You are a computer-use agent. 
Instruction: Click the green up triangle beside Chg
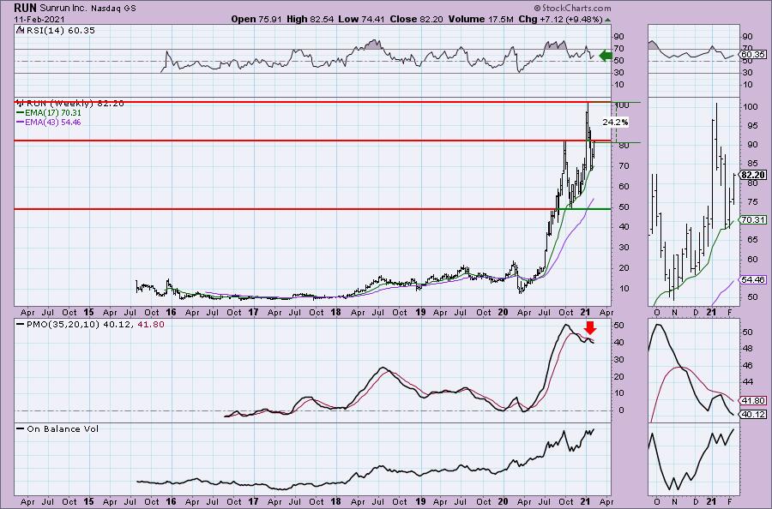[607, 21]
